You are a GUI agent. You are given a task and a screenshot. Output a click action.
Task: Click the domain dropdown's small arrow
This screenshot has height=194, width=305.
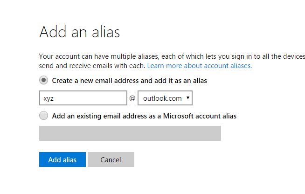[187, 98]
